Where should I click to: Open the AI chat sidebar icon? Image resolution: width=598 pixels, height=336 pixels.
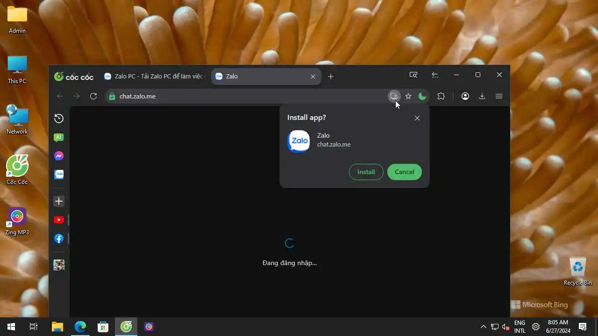pos(59,137)
